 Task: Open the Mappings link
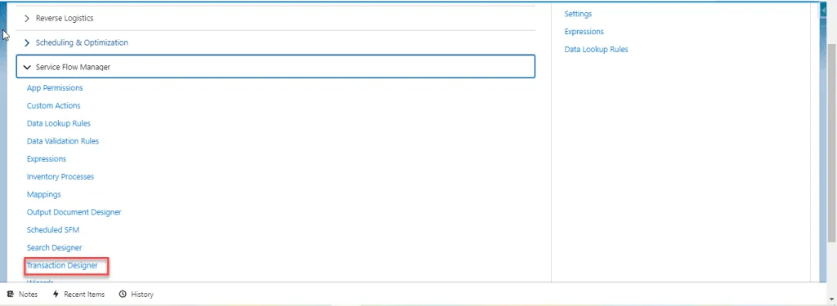pyautogui.click(x=44, y=194)
